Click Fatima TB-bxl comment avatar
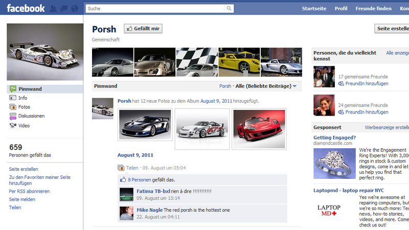 tap(126, 195)
